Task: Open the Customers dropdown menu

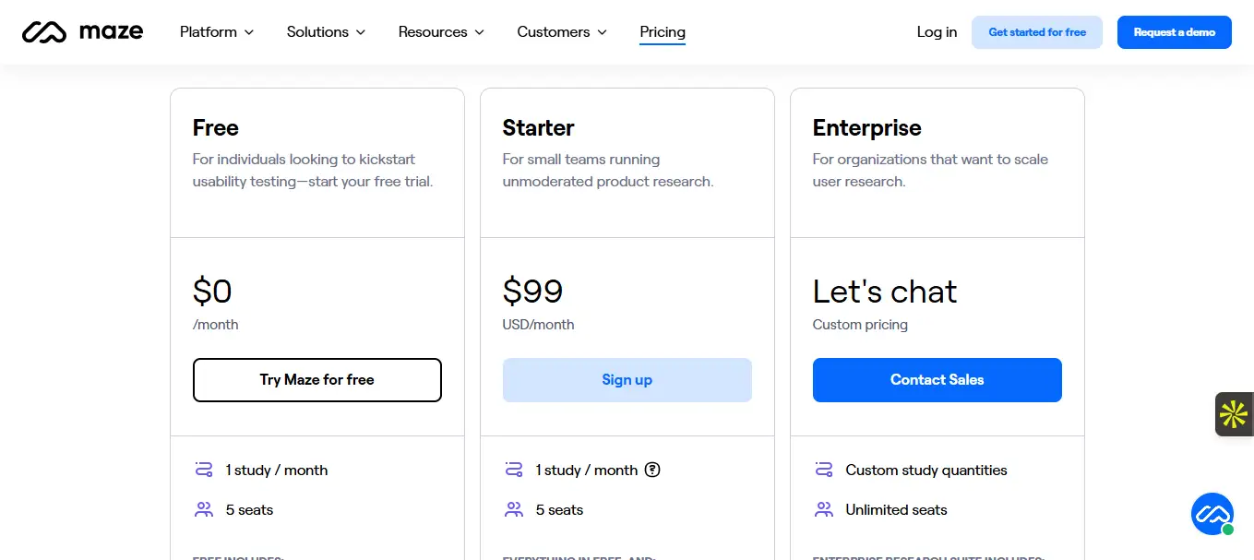Action: (x=561, y=32)
